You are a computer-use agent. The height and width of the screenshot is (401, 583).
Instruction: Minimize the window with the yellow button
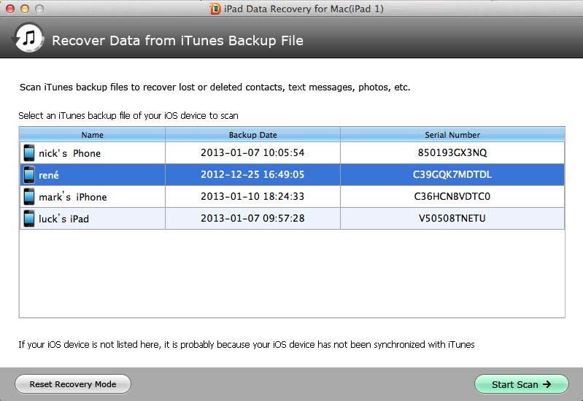coord(24,9)
